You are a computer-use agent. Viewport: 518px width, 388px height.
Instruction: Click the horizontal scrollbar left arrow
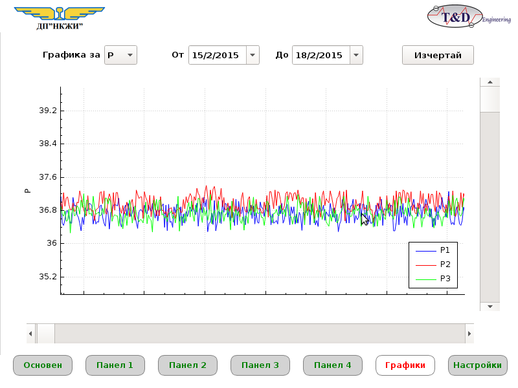coord(30,334)
